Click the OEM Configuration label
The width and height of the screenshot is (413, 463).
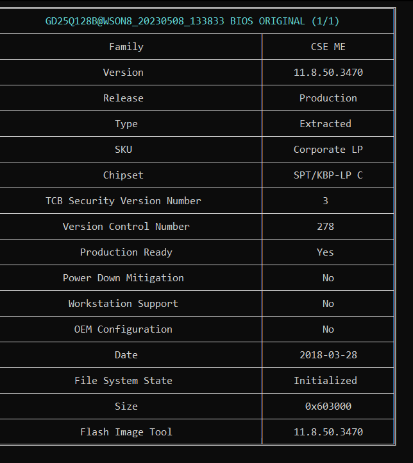(x=123, y=329)
